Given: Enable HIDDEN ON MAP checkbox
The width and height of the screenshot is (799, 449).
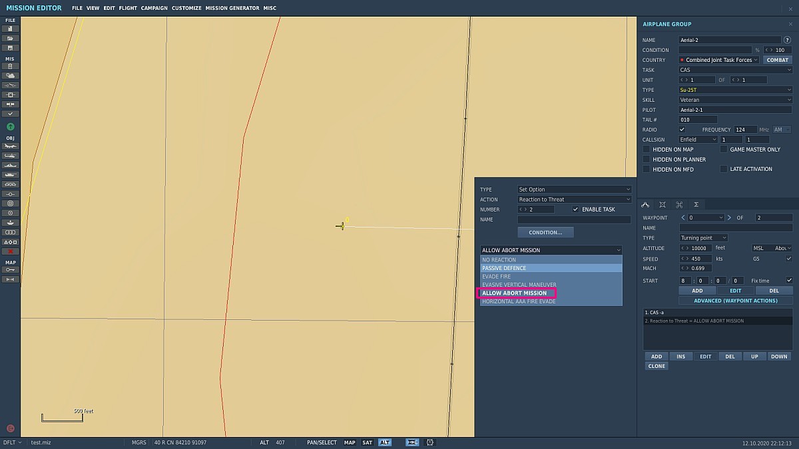Looking at the screenshot, I should 646,150.
